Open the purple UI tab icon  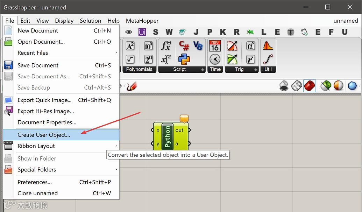(x=142, y=32)
